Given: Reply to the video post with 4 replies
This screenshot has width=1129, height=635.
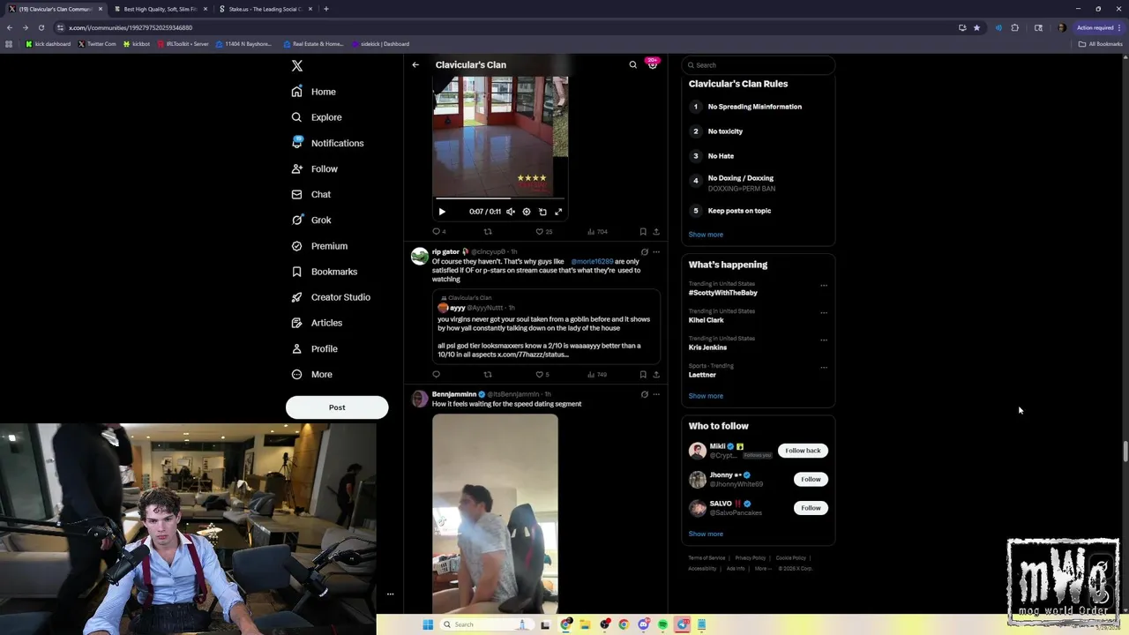Looking at the screenshot, I should [x=438, y=232].
